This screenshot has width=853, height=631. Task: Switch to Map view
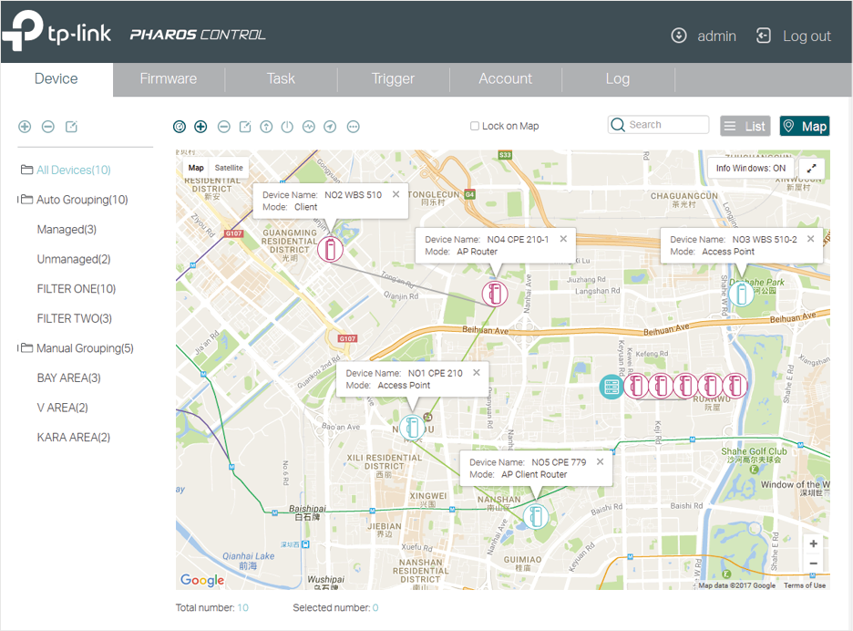pyautogui.click(x=805, y=127)
